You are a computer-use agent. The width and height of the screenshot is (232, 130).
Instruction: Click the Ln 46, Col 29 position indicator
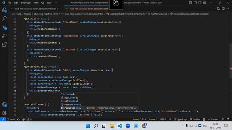139,120
